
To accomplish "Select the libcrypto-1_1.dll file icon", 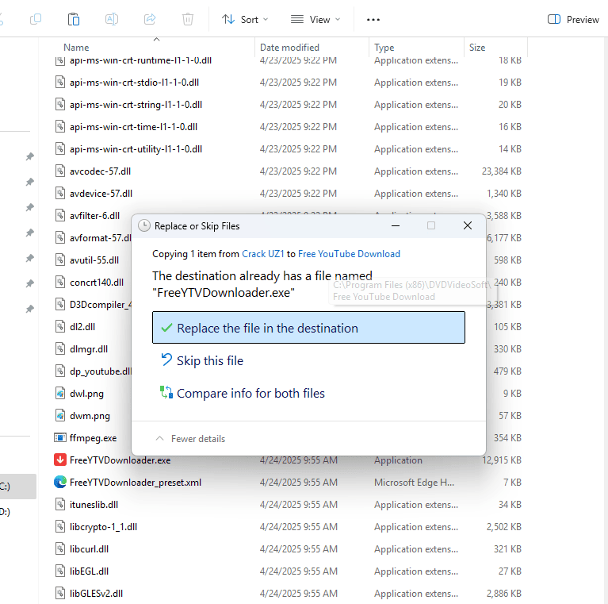I will click(59, 526).
